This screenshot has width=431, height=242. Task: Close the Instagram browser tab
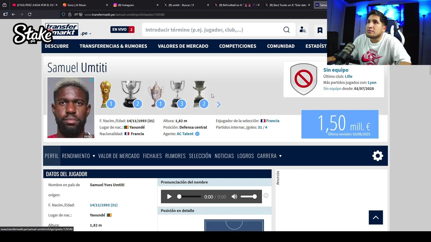point(157,5)
